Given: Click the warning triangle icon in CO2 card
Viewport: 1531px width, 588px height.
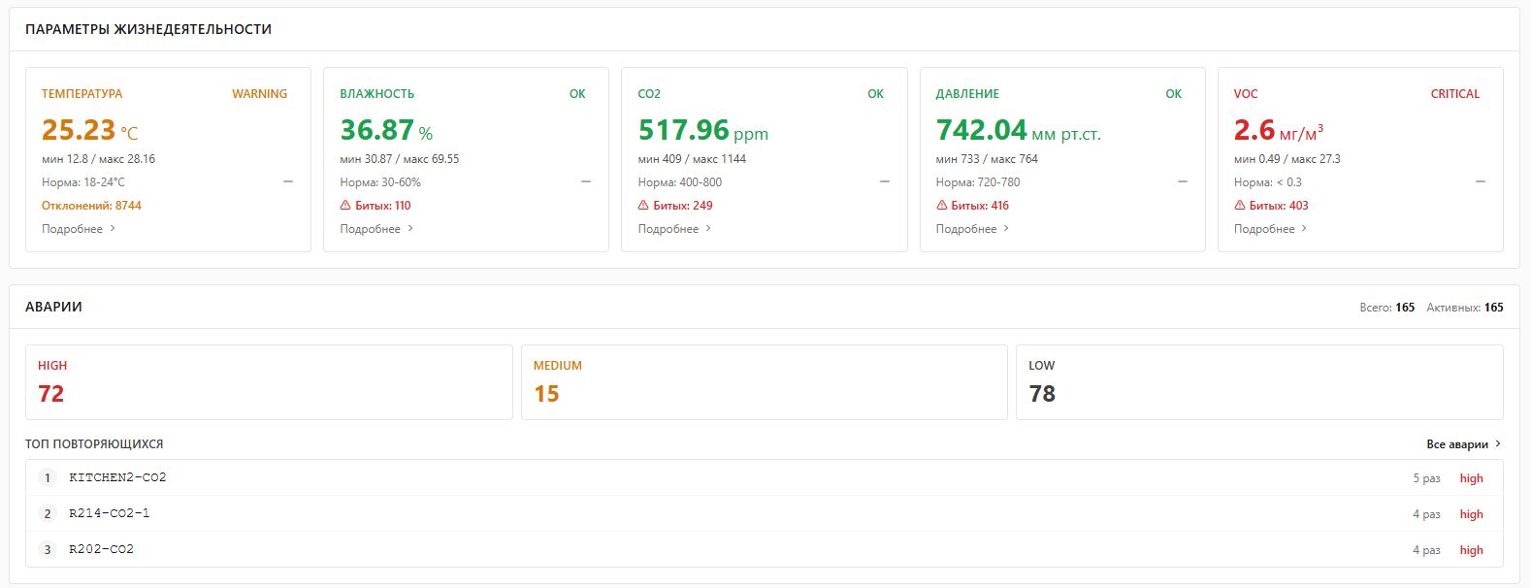Looking at the screenshot, I should [x=643, y=206].
